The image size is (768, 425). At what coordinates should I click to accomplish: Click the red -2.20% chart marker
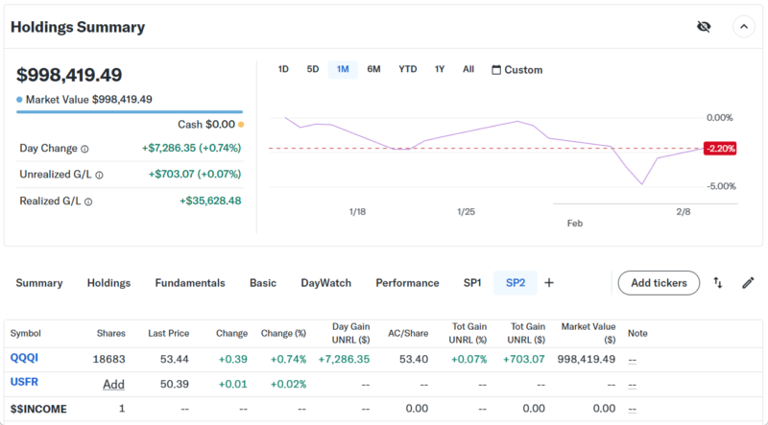click(719, 149)
